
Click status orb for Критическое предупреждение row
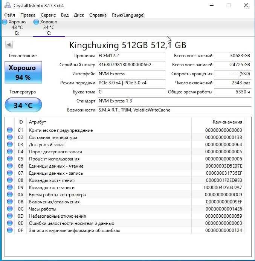(x=10, y=130)
